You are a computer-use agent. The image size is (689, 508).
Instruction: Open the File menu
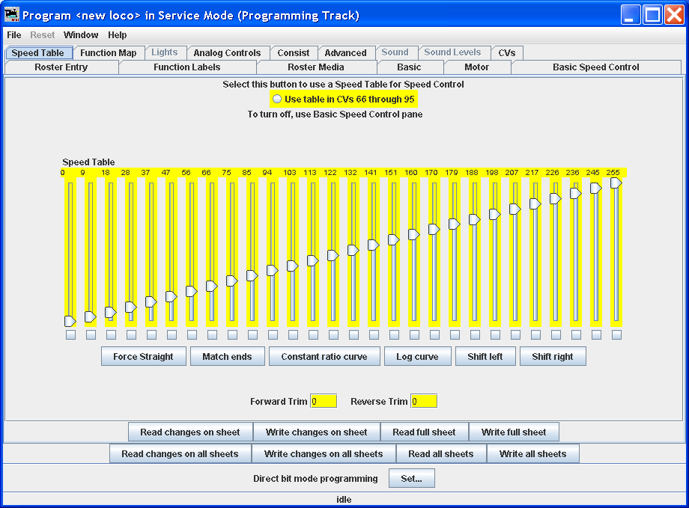click(14, 35)
